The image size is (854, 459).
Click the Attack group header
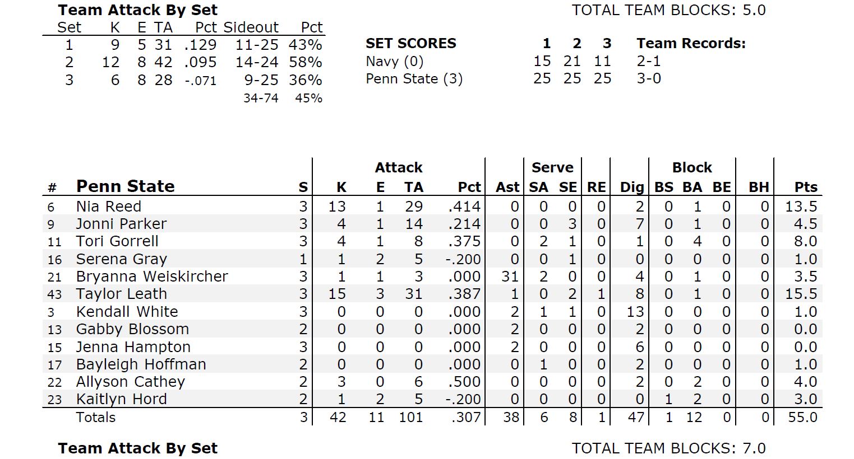399,167
